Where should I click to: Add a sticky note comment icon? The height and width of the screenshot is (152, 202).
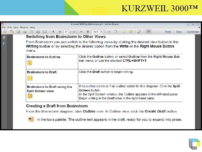click(x=124, y=32)
